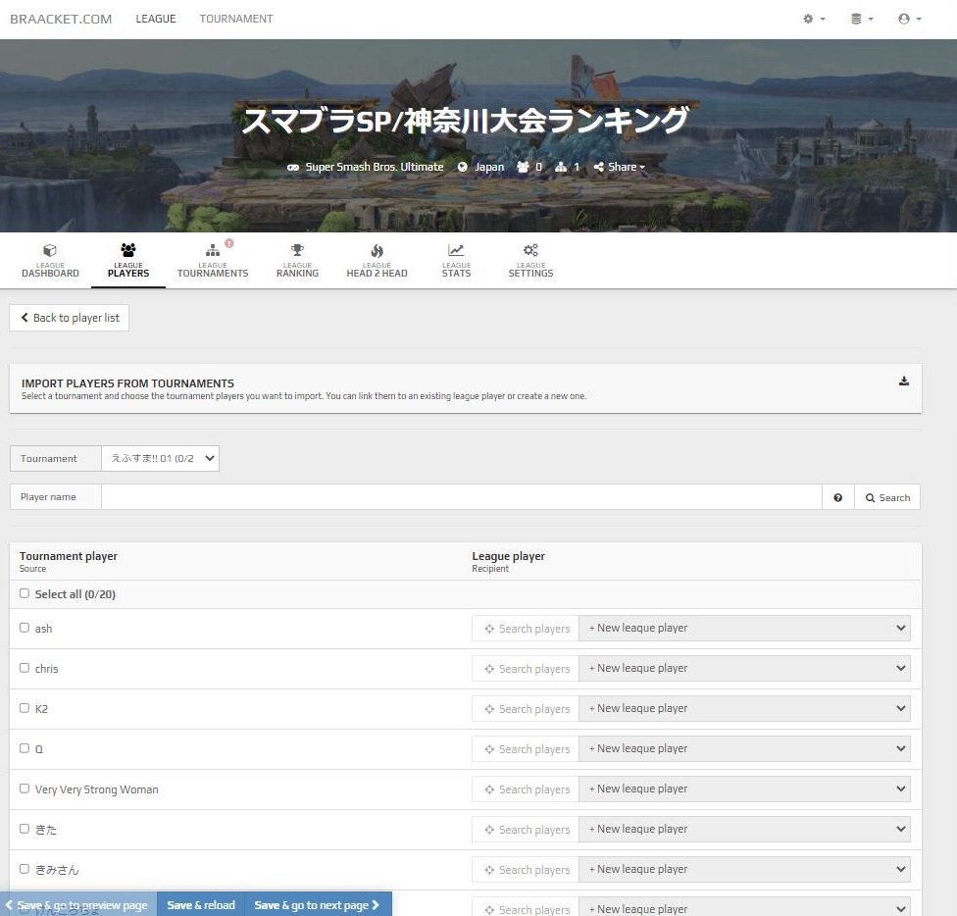Open the database stack menu in top bar
The image size is (957, 916).
coord(862,19)
